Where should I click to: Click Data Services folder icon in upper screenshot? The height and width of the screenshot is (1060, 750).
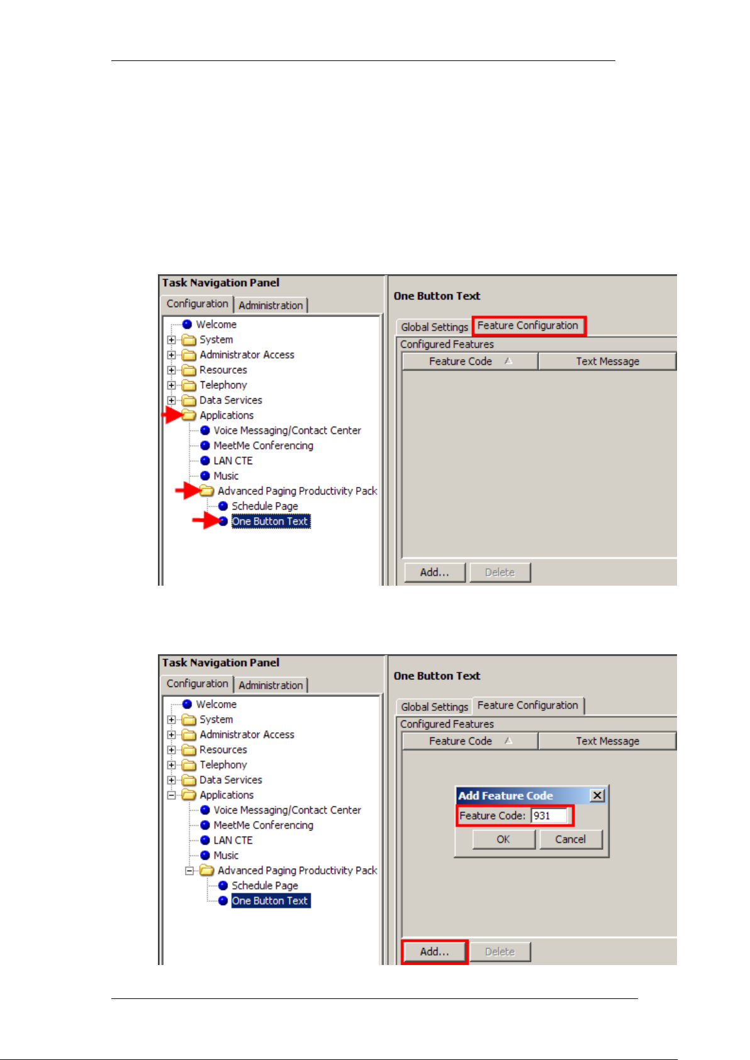tap(189, 400)
